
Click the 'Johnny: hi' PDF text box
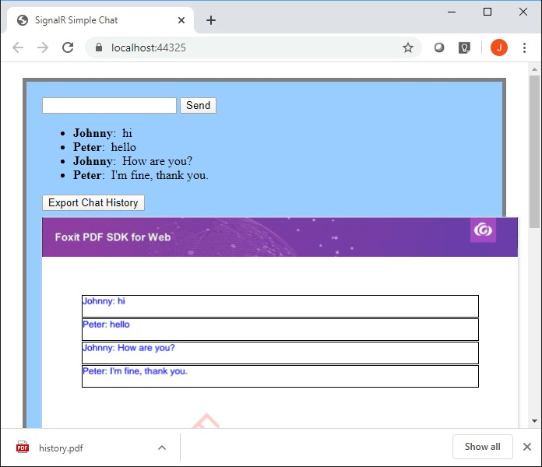click(280, 306)
